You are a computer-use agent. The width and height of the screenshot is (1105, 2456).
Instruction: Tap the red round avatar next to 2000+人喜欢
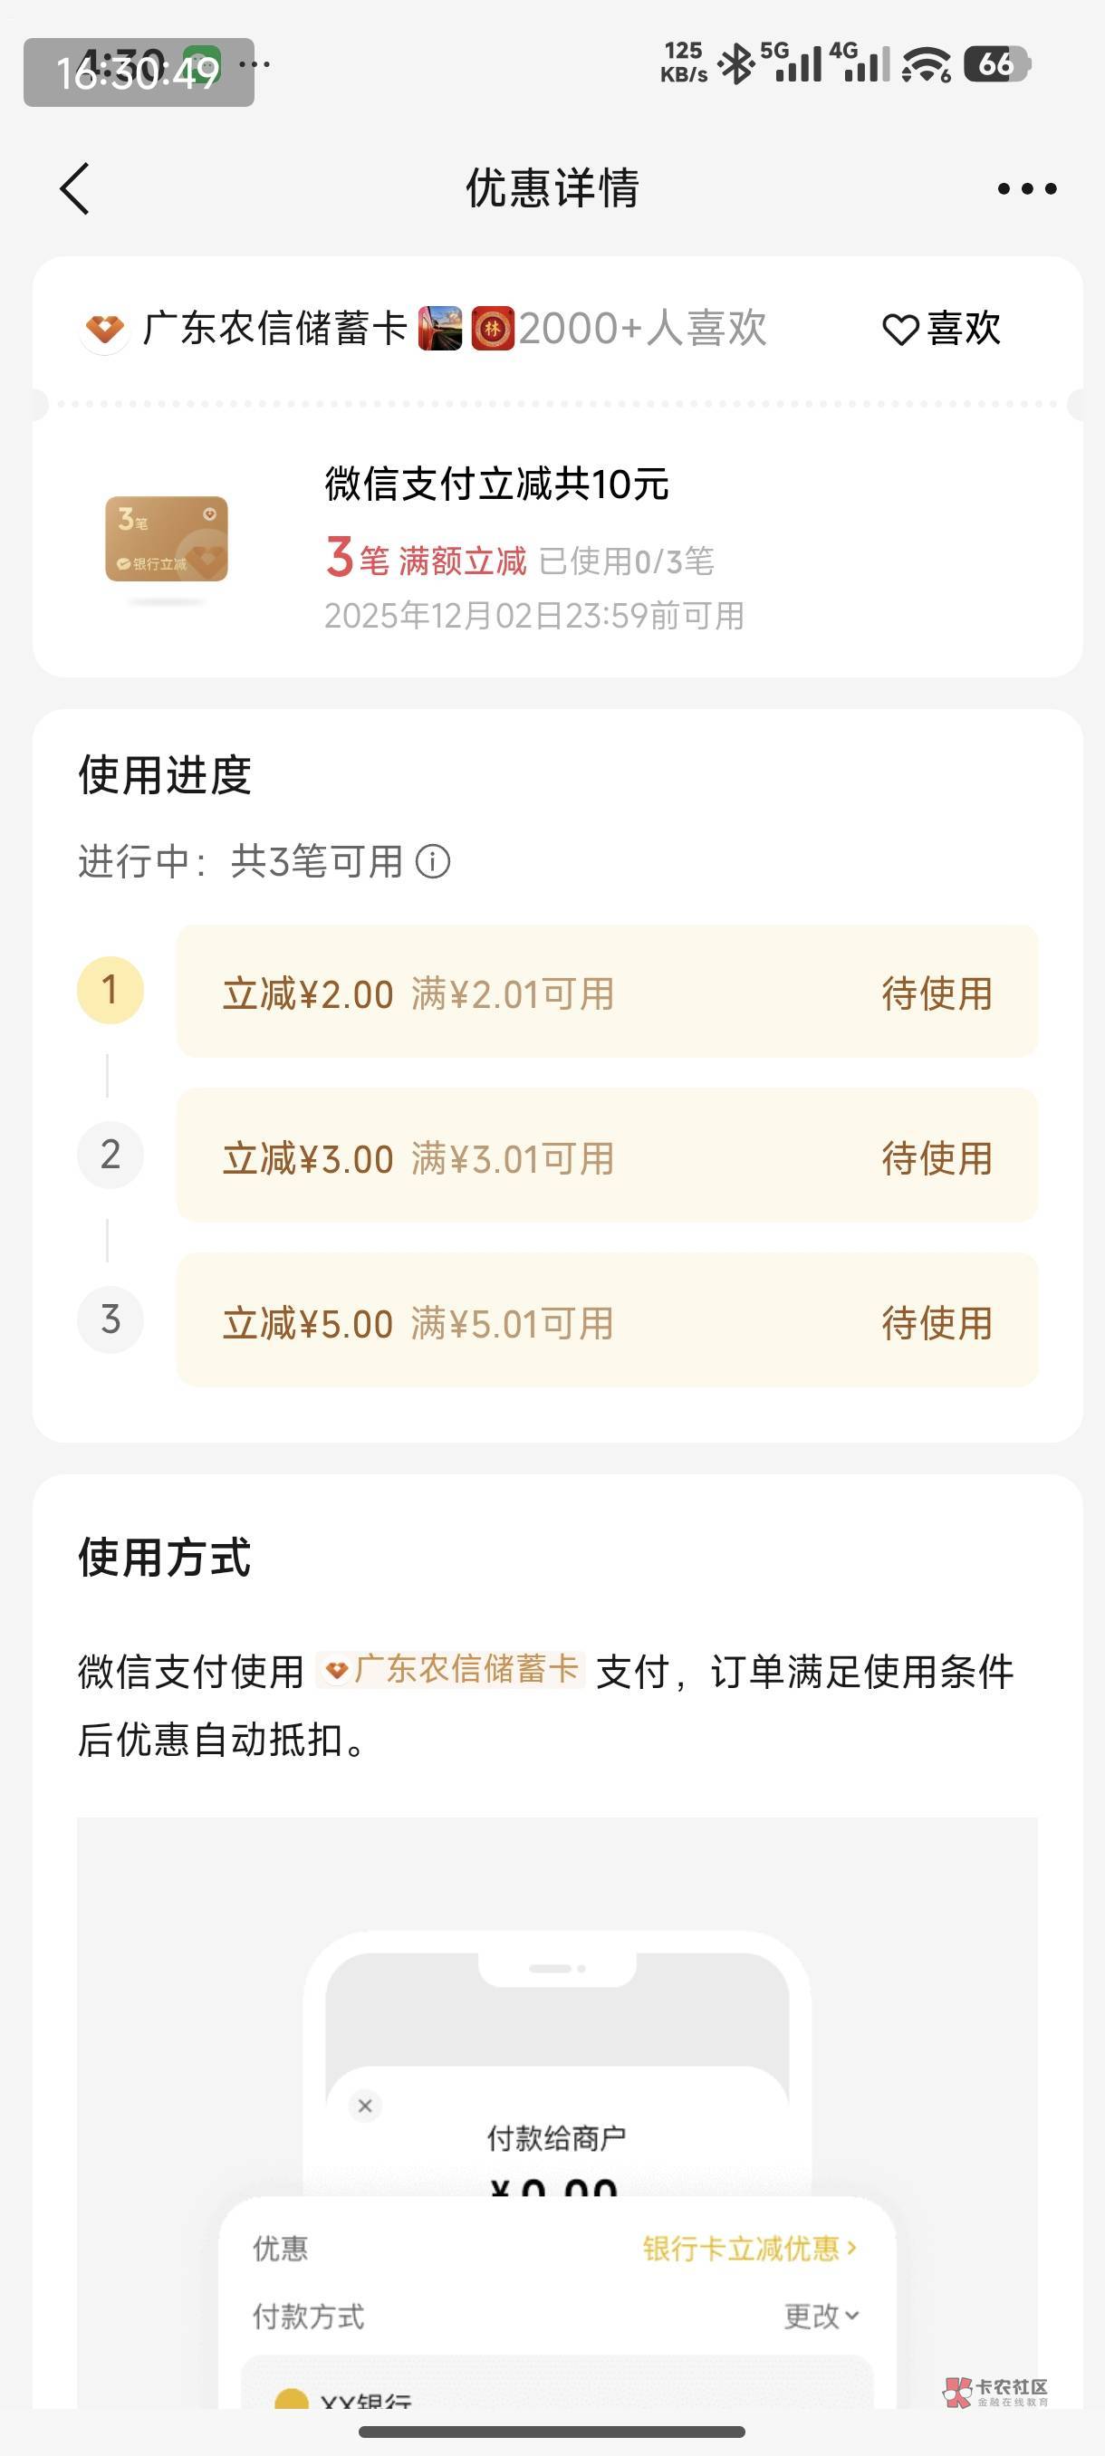(493, 330)
